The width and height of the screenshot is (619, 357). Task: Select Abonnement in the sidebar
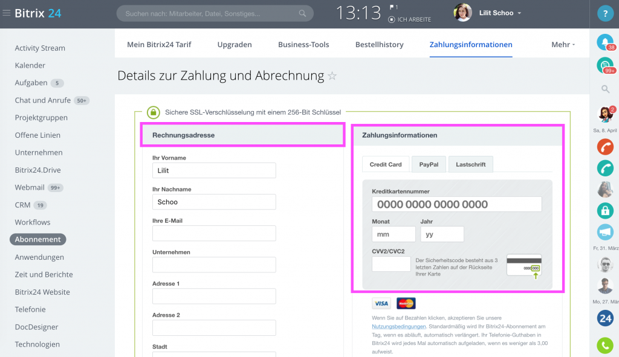[x=38, y=239]
